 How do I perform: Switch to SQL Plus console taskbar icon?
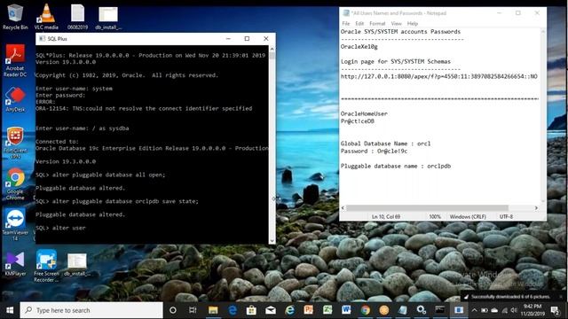point(440,310)
